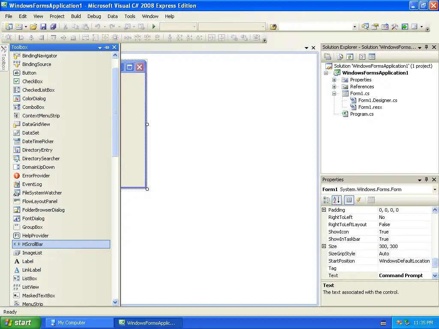
Task: Click the Open File folder icon
Action: click(33, 27)
